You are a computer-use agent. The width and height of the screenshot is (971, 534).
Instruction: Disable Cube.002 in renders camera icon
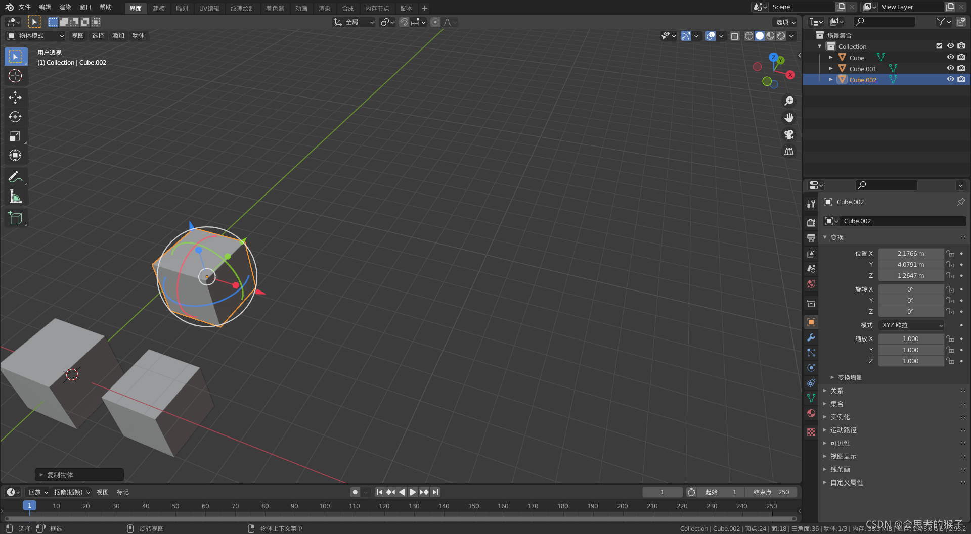(961, 79)
